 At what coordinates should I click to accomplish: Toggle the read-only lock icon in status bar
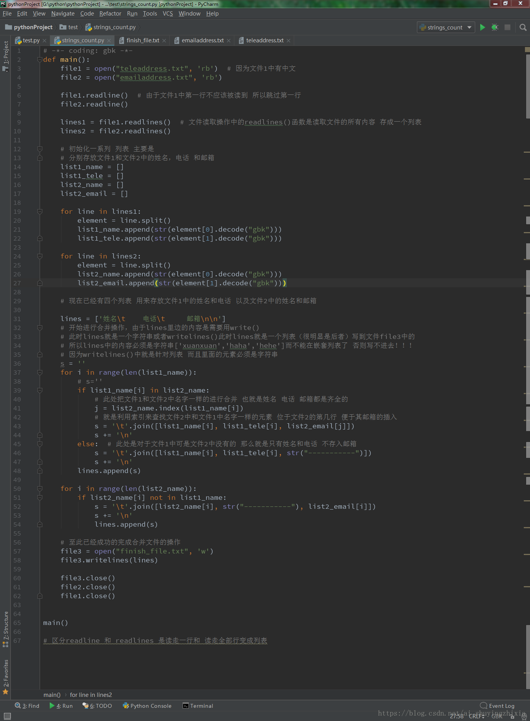[513, 716]
